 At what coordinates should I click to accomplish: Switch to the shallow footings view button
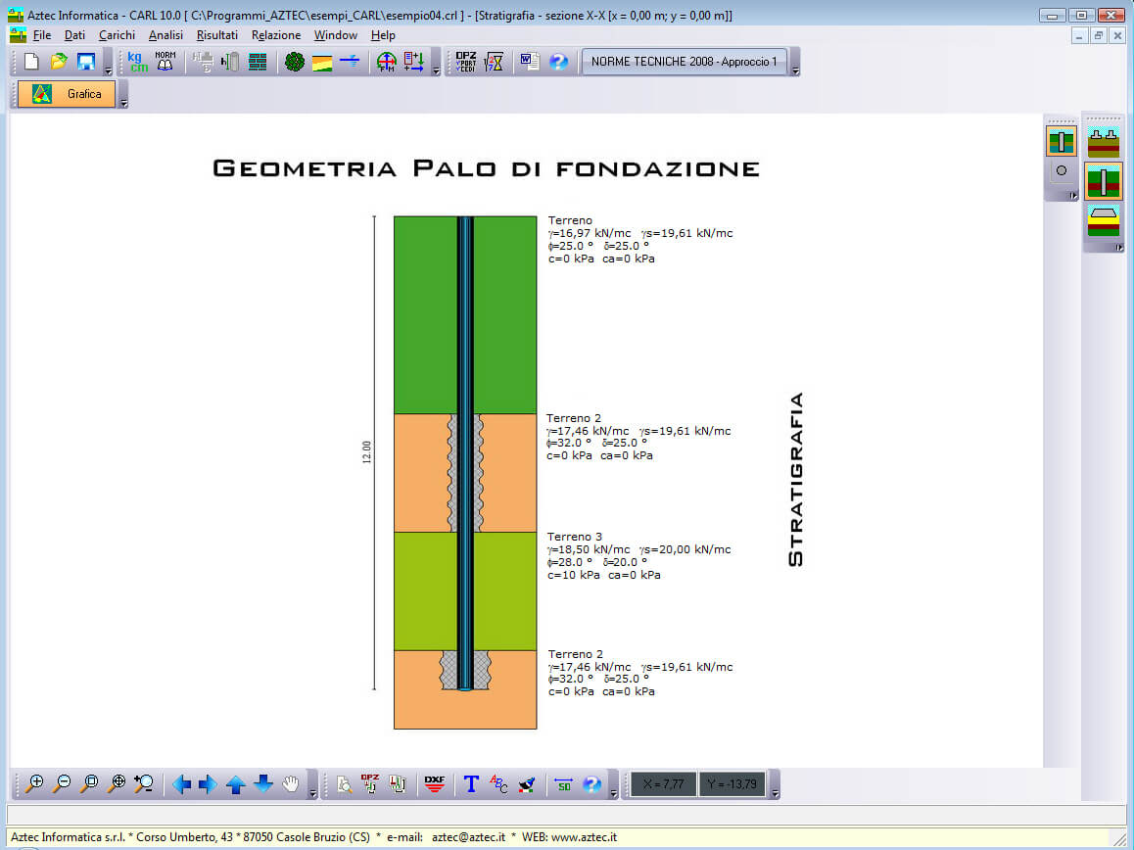pyautogui.click(x=1104, y=144)
